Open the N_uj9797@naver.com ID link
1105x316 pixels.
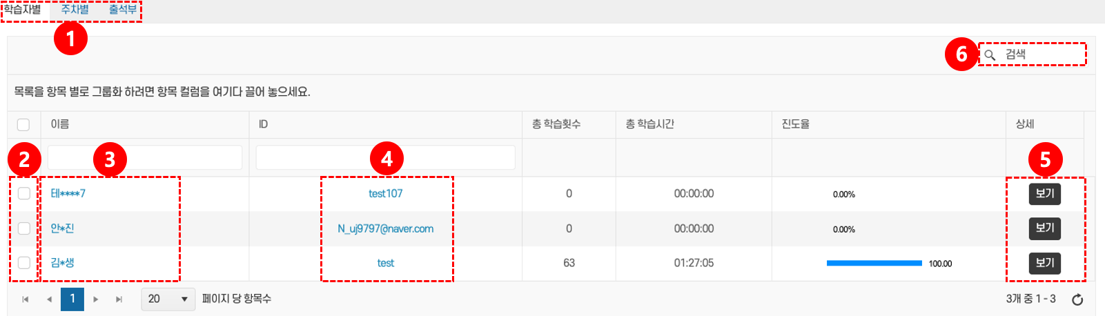tap(385, 228)
